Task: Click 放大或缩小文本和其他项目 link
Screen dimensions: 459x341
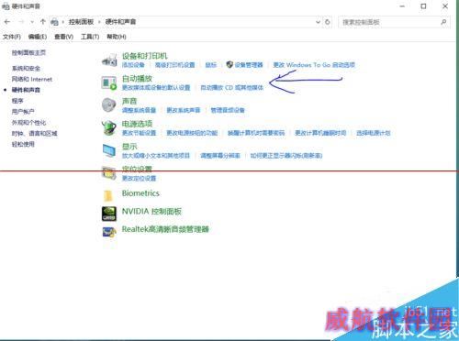Action: click(156, 156)
